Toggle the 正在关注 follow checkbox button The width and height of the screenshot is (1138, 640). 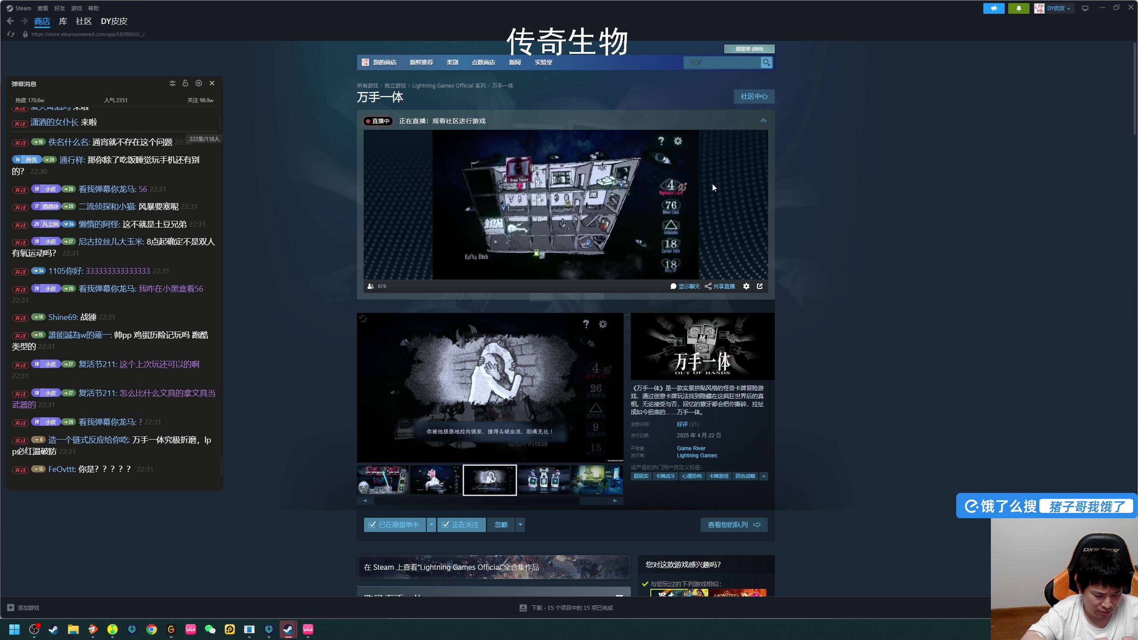[461, 525]
